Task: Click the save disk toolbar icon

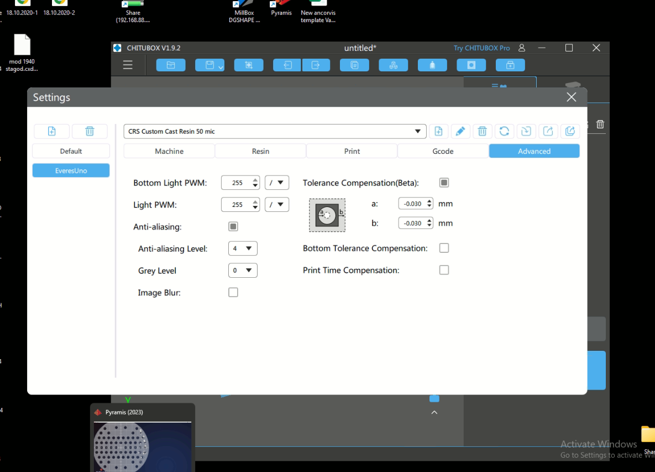Action: tap(209, 65)
